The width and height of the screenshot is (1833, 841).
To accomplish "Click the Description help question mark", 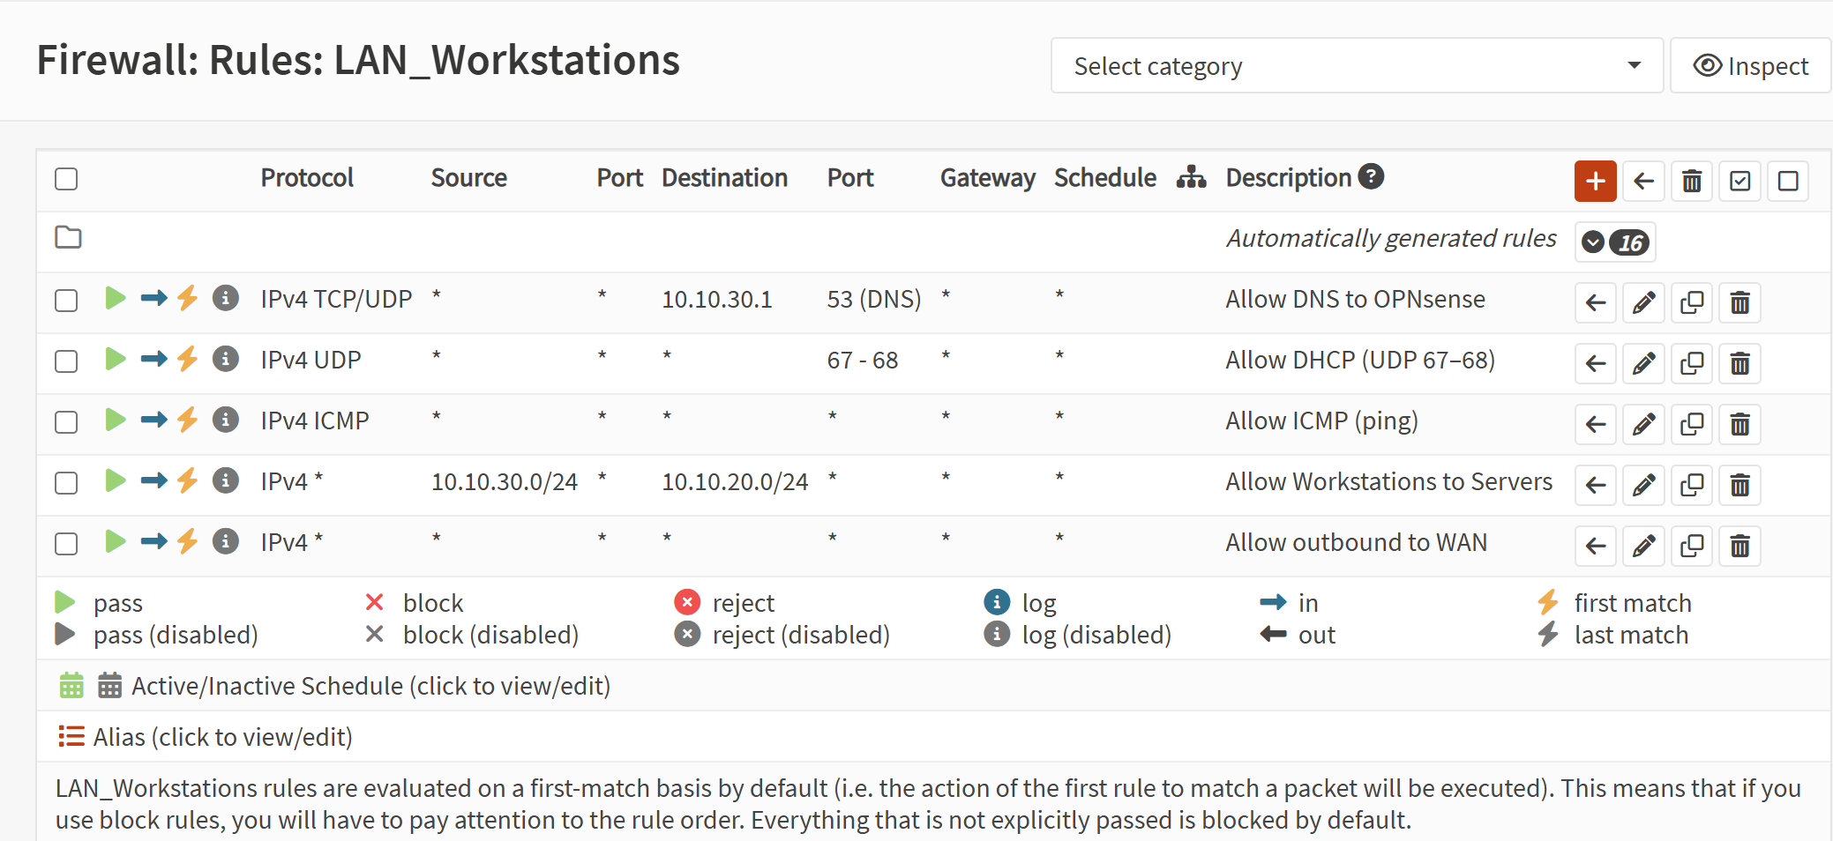I will 1371,177.
